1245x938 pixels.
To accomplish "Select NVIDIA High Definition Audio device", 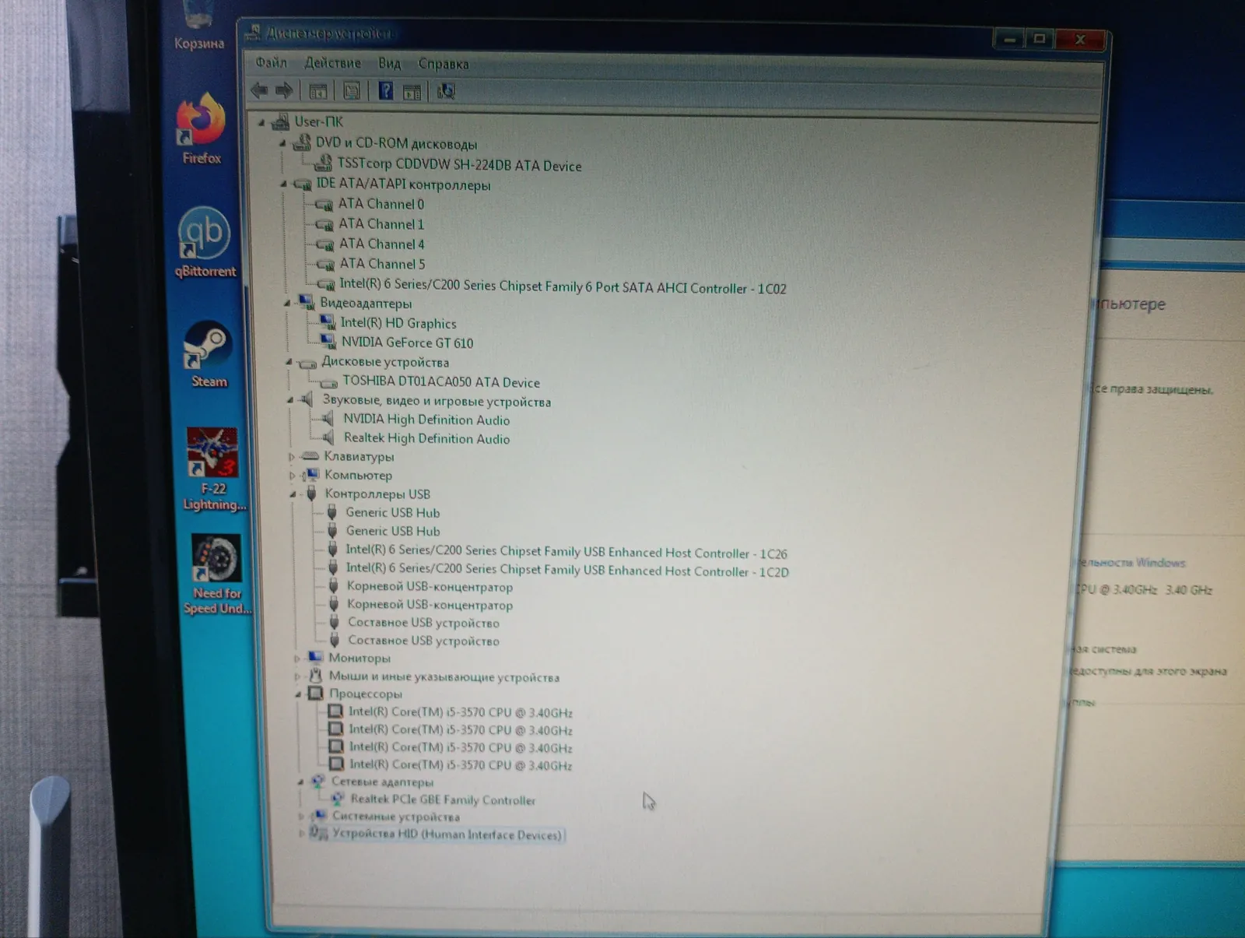I will 426,420.
